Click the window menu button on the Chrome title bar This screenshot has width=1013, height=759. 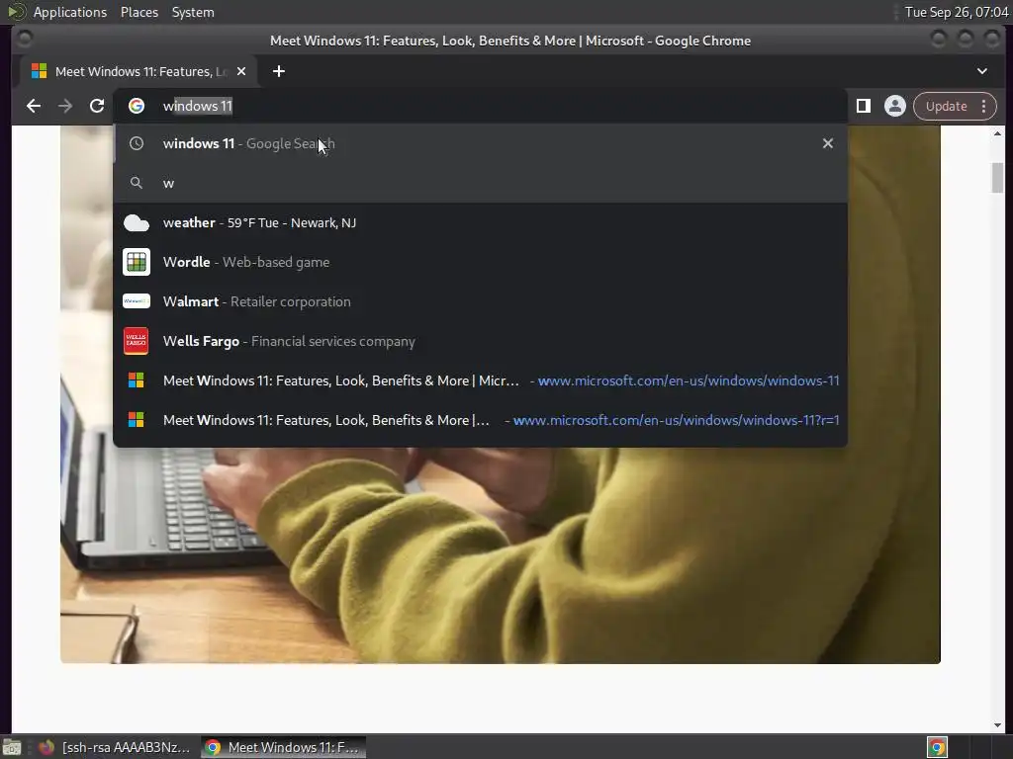pos(25,40)
